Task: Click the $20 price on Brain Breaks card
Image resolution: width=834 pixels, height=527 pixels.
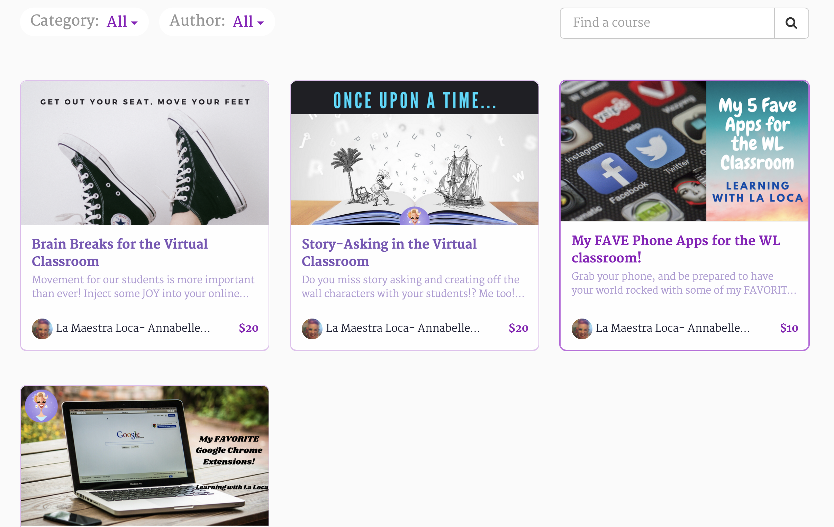Action: (x=248, y=328)
